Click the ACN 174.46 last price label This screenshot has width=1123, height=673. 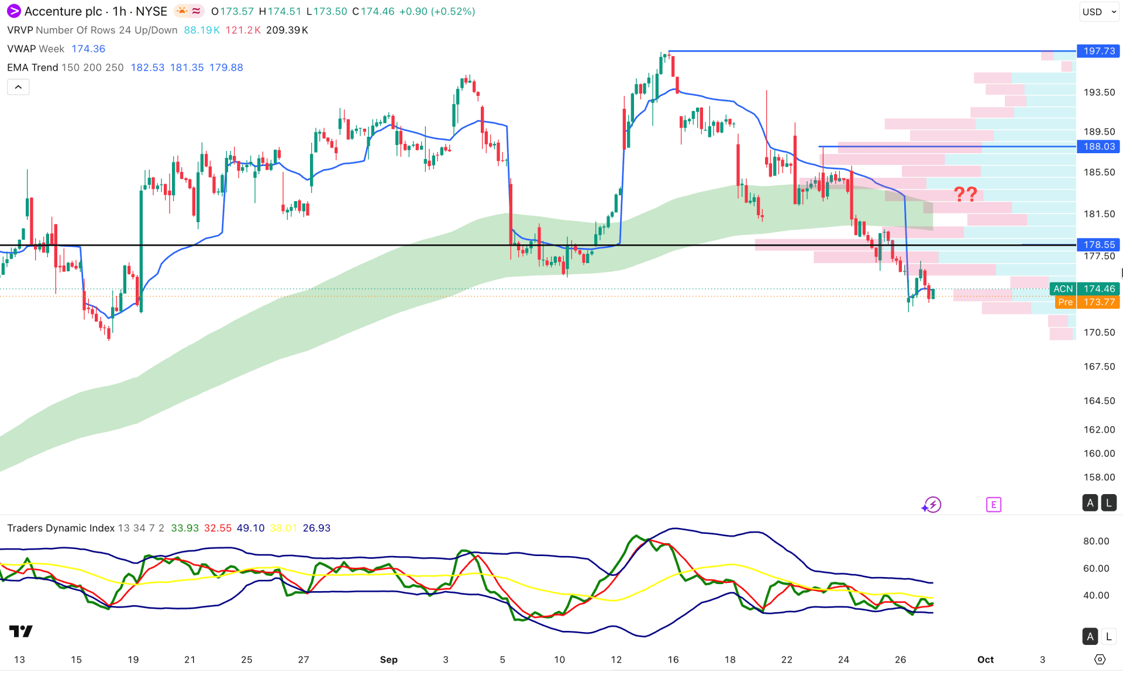click(1085, 289)
